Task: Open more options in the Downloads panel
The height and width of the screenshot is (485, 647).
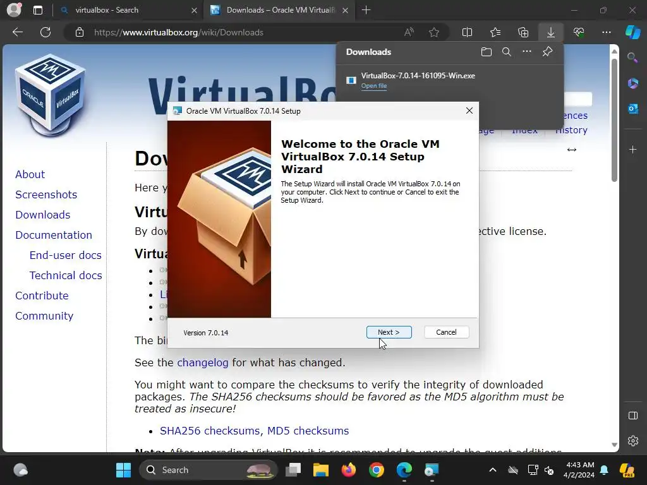Action: (x=527, y=52)
